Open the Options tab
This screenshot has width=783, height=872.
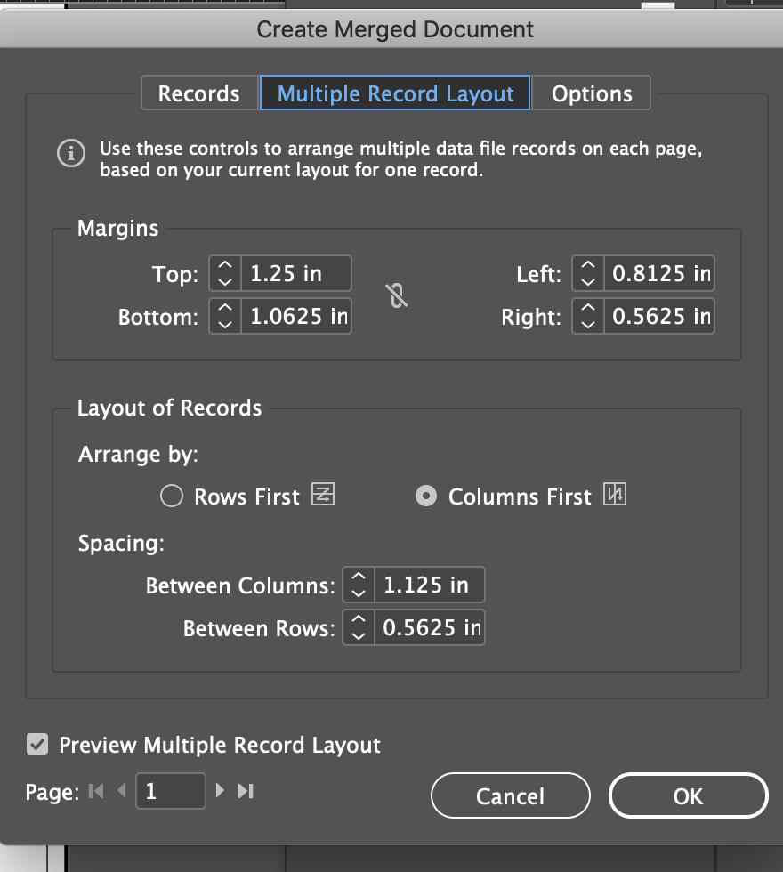tap(591, 93)
